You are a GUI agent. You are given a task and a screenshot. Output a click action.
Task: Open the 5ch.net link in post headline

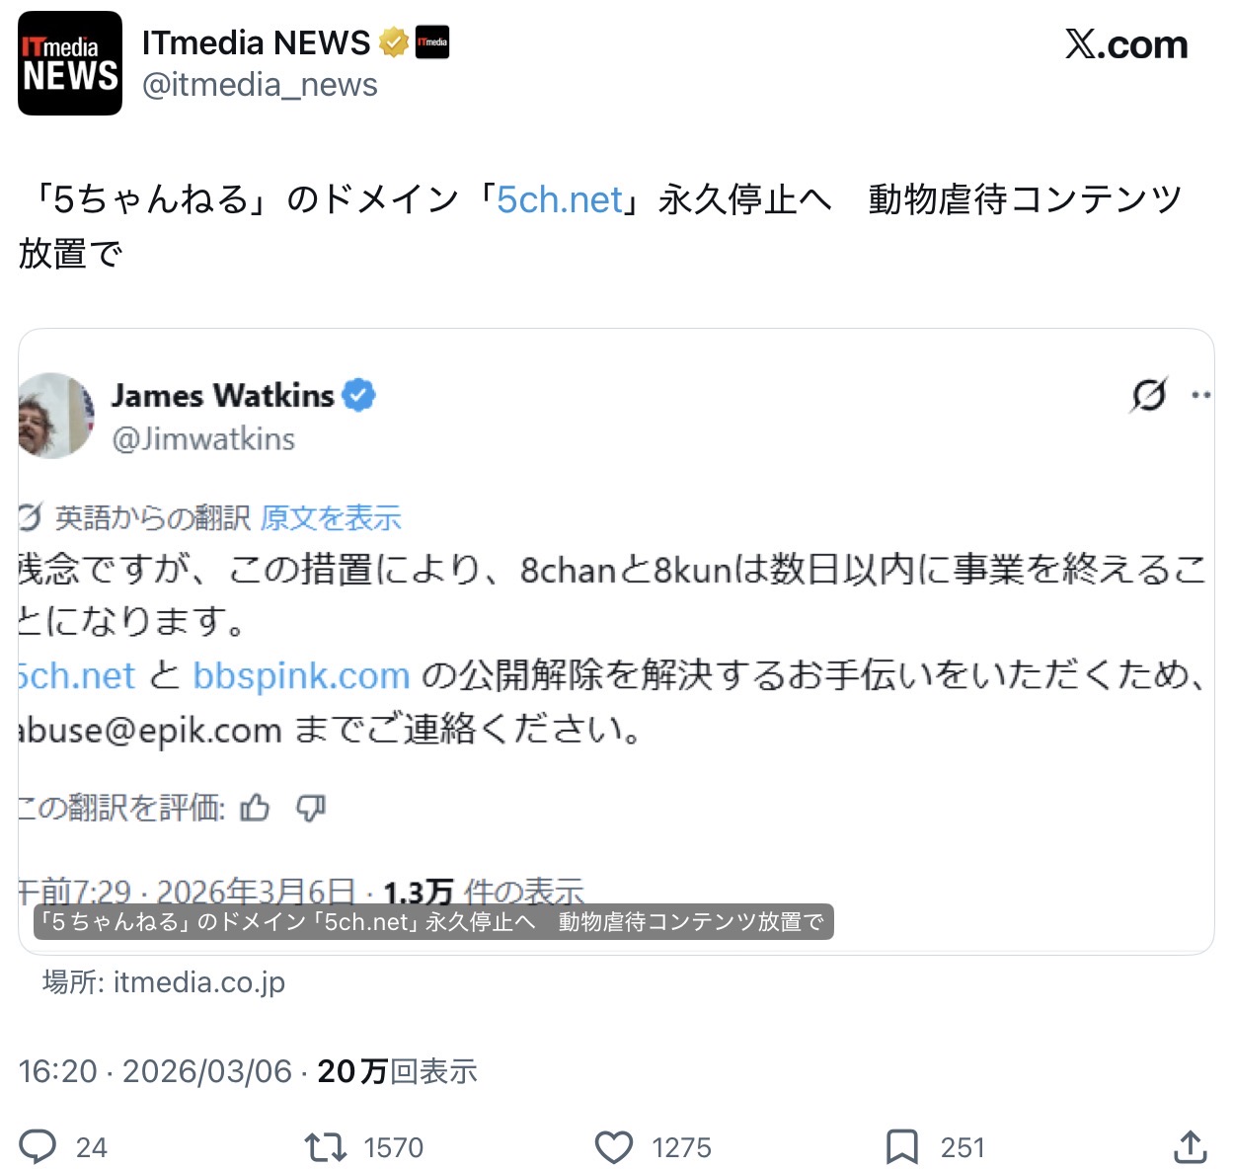(x=560, y=200)
